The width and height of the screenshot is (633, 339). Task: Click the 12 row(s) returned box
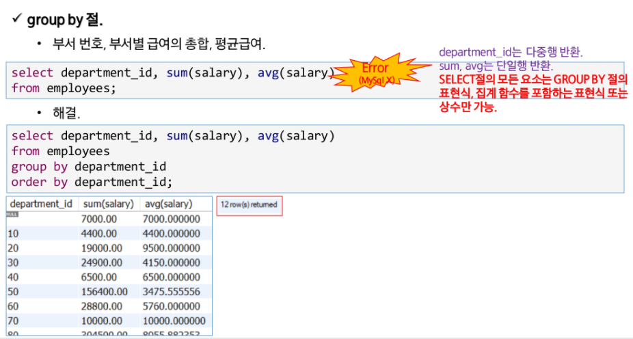pos(249,206)
